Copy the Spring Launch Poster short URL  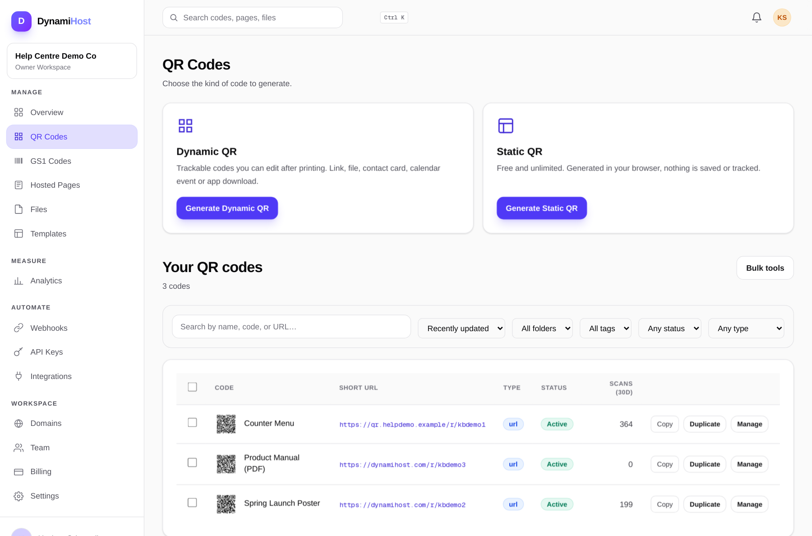664,504
